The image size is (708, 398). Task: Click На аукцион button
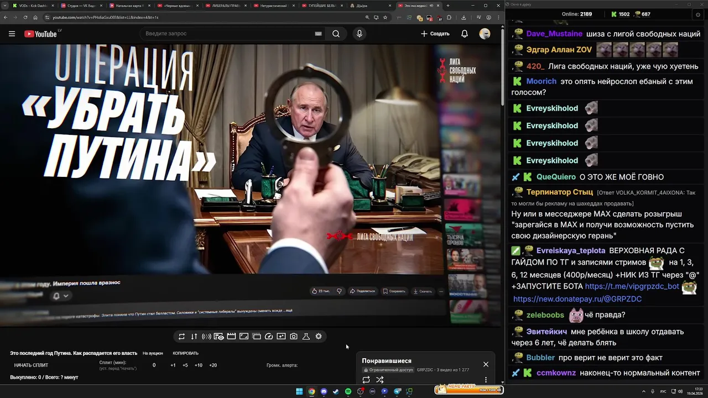point(153,353)
